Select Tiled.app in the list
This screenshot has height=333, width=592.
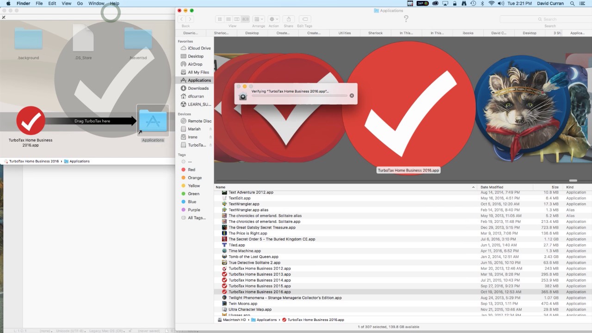pyautogui.click(x=403, y=245)
